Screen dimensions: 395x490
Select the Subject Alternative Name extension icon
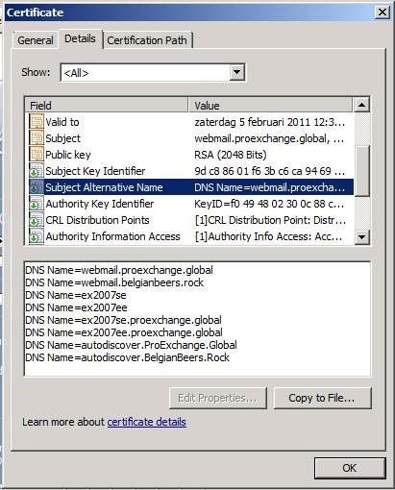37,187
